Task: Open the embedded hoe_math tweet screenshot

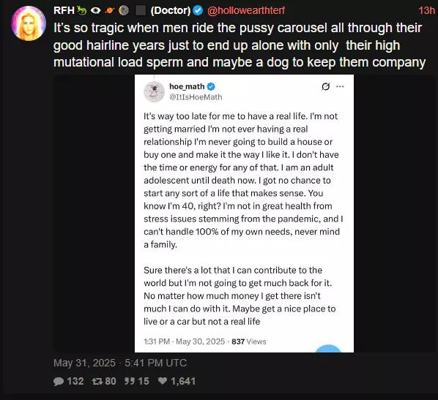Action: coord(244,214)
